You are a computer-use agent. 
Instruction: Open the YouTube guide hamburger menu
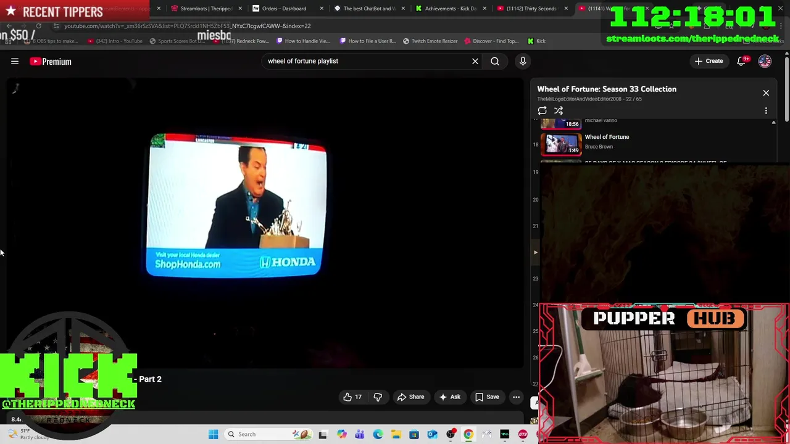(15, 61)
